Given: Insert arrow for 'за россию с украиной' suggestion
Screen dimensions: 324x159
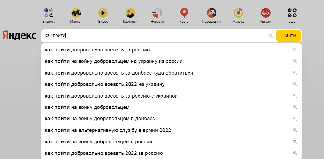Looking at the screenshot, I should coord(295,96).
